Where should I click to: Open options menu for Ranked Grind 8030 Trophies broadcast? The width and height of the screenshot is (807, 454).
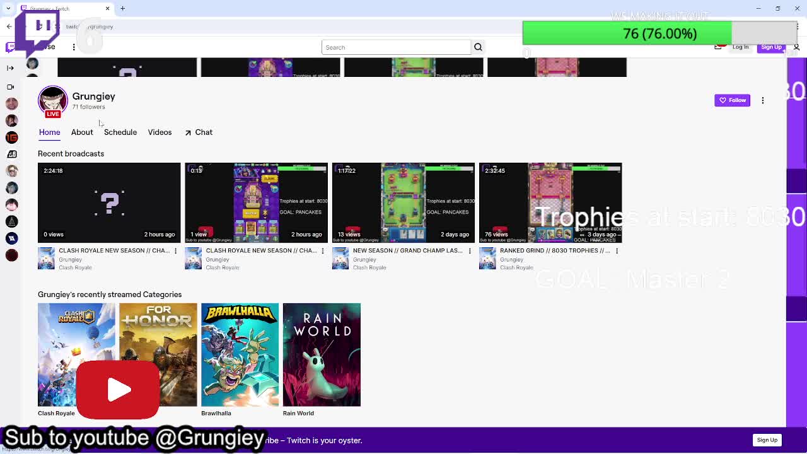coord(617,251)
